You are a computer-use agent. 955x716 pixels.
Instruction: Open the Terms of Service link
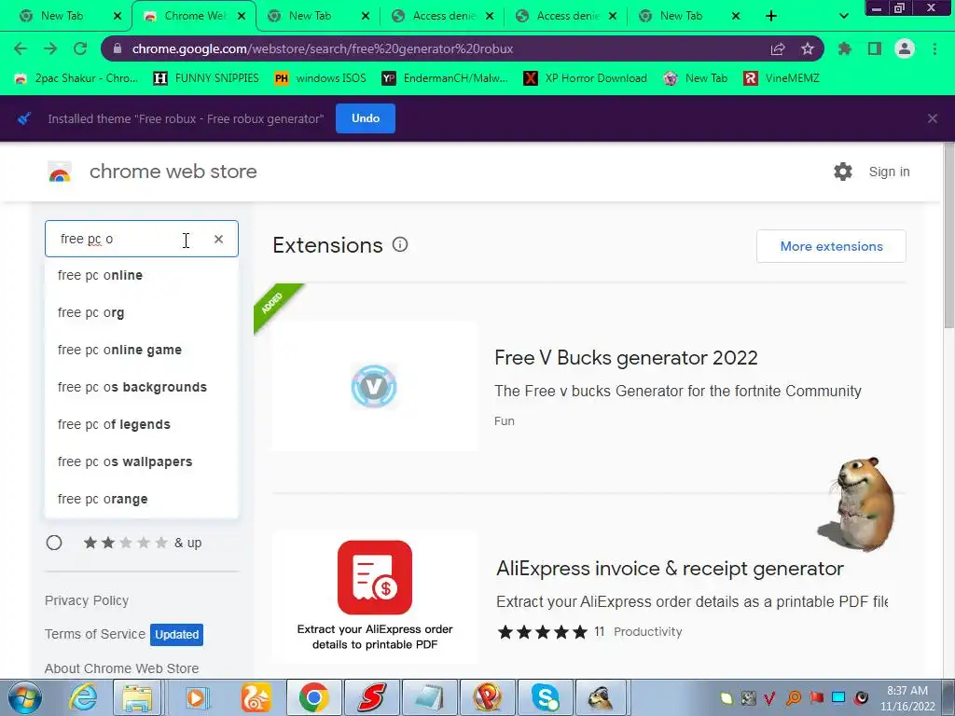pos(95,634)
